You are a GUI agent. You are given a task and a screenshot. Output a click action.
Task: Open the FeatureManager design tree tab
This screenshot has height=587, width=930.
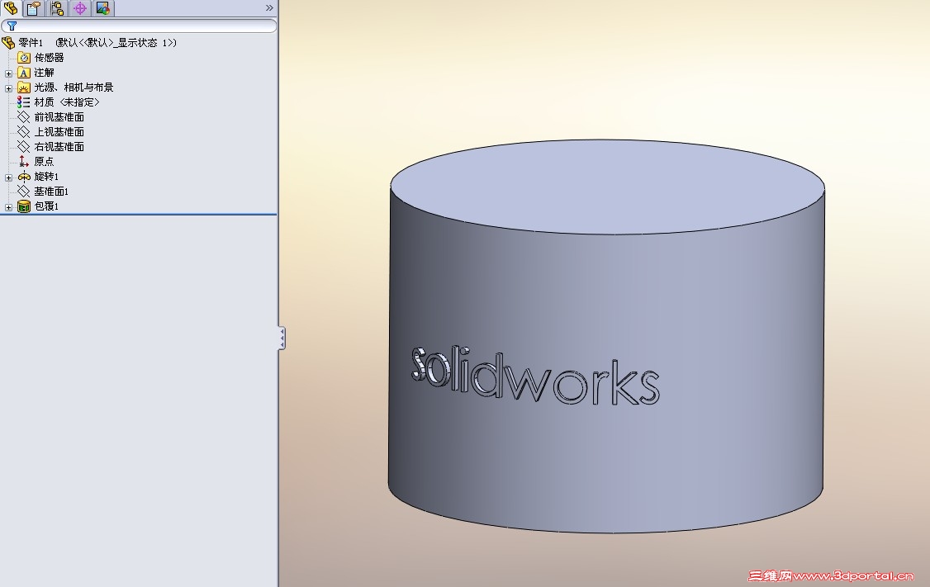tap(11, 7)
